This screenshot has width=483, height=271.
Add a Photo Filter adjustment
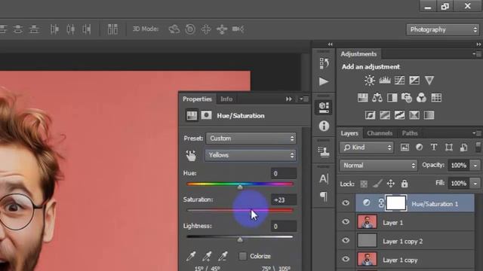[x=407, y=98]
